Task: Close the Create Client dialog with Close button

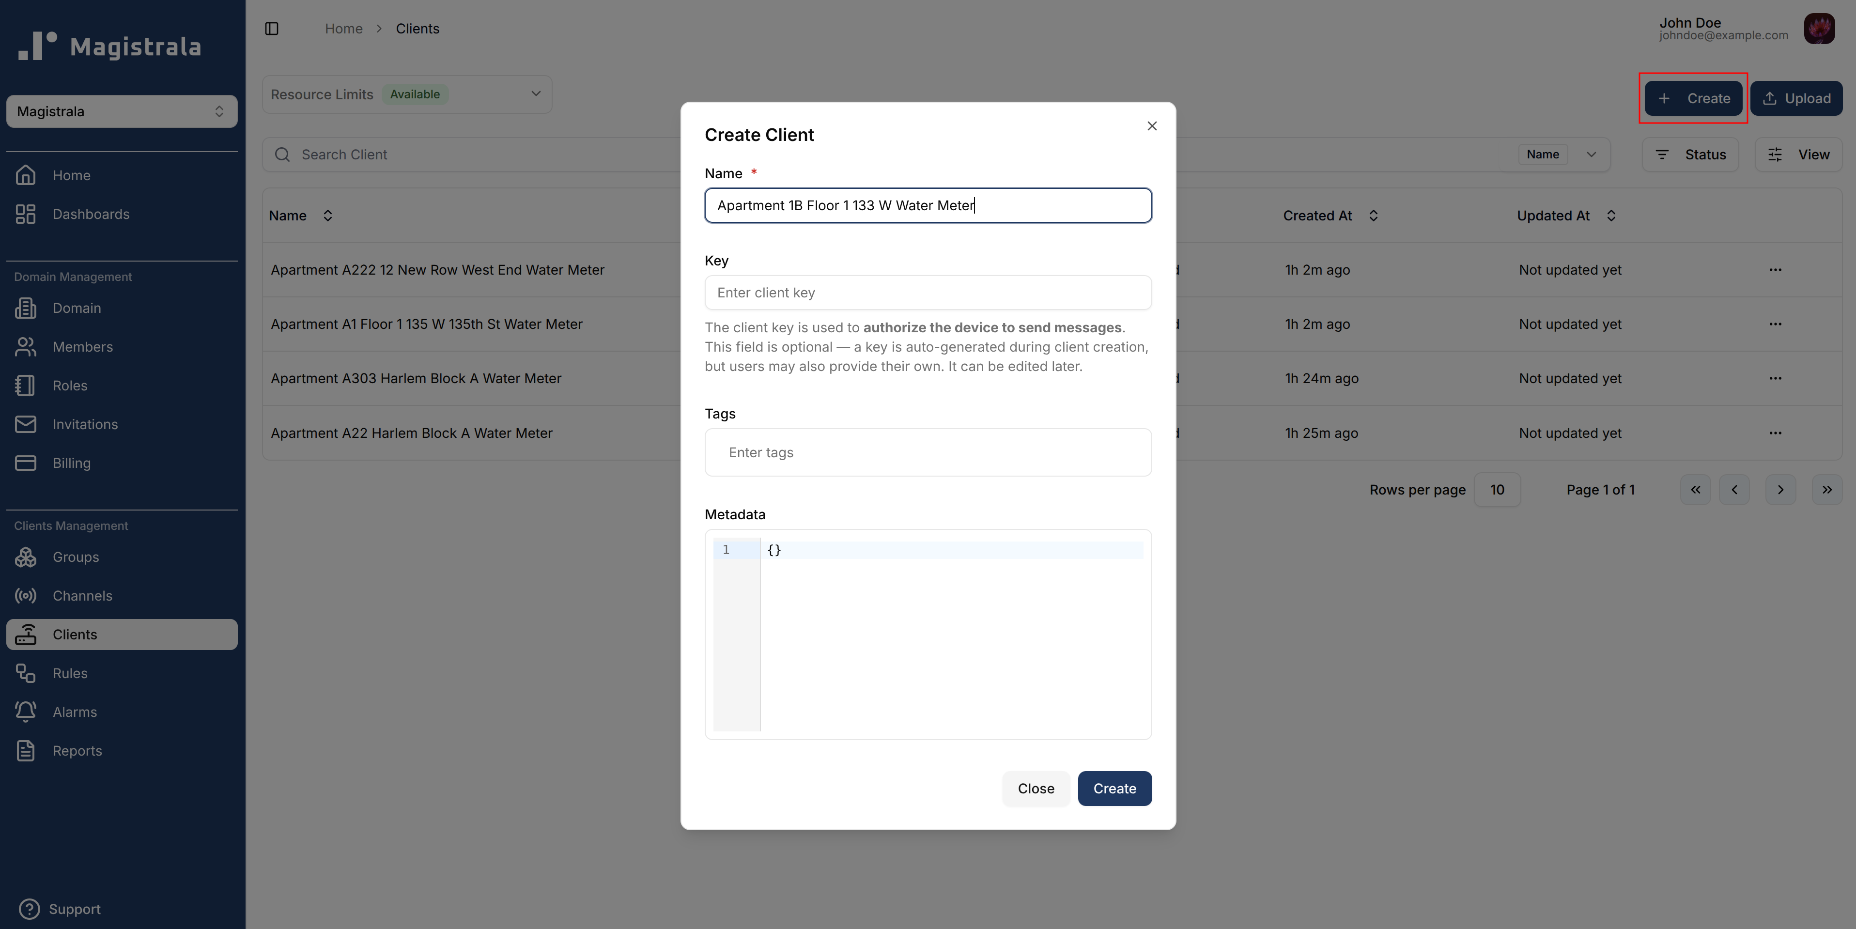Action: (1036, 788)
